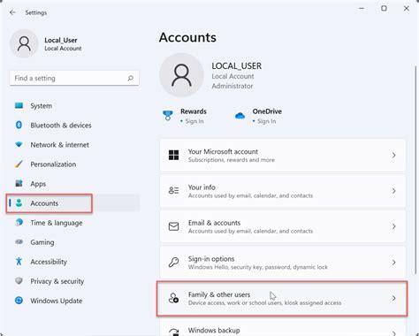Screen dimensions: 419x336
Task: Minimize the Settings window
Action: click(x=362, y=8)
